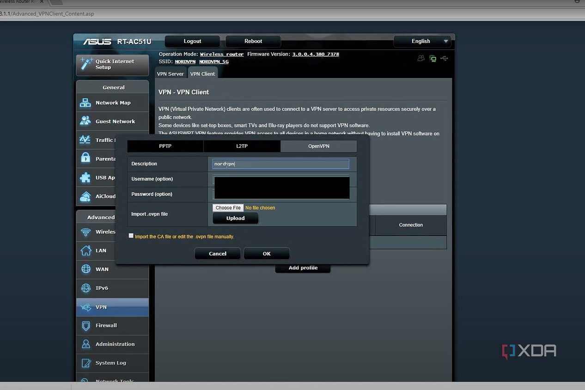This screenshot has height=390, width=585.
Task: Switch to the VPN Server tab
Action: 170,74
